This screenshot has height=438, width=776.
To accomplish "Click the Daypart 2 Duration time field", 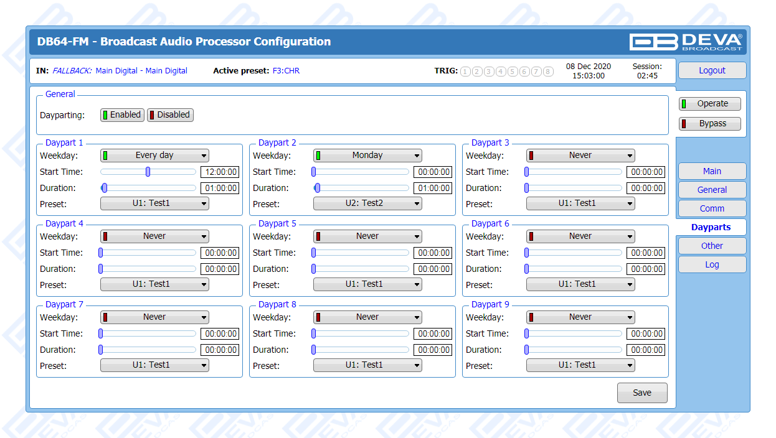I will click(x=433, y=189).
